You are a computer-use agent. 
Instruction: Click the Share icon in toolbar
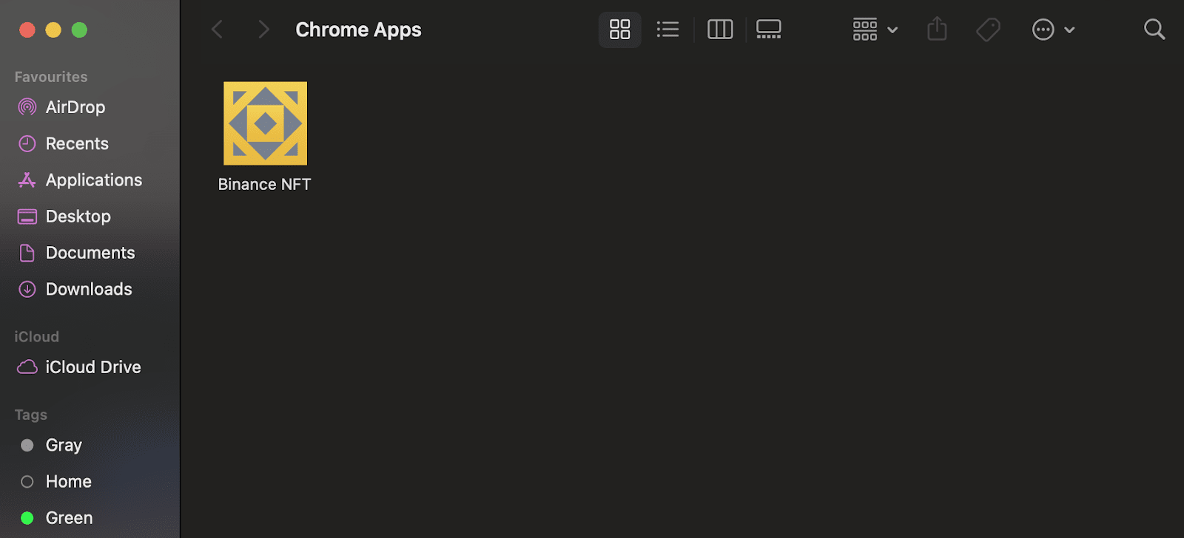pos(937,29)
